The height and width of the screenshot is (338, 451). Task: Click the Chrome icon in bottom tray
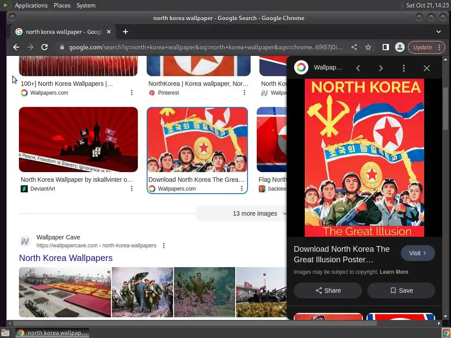pyautogui.click(x=446, y=333)
